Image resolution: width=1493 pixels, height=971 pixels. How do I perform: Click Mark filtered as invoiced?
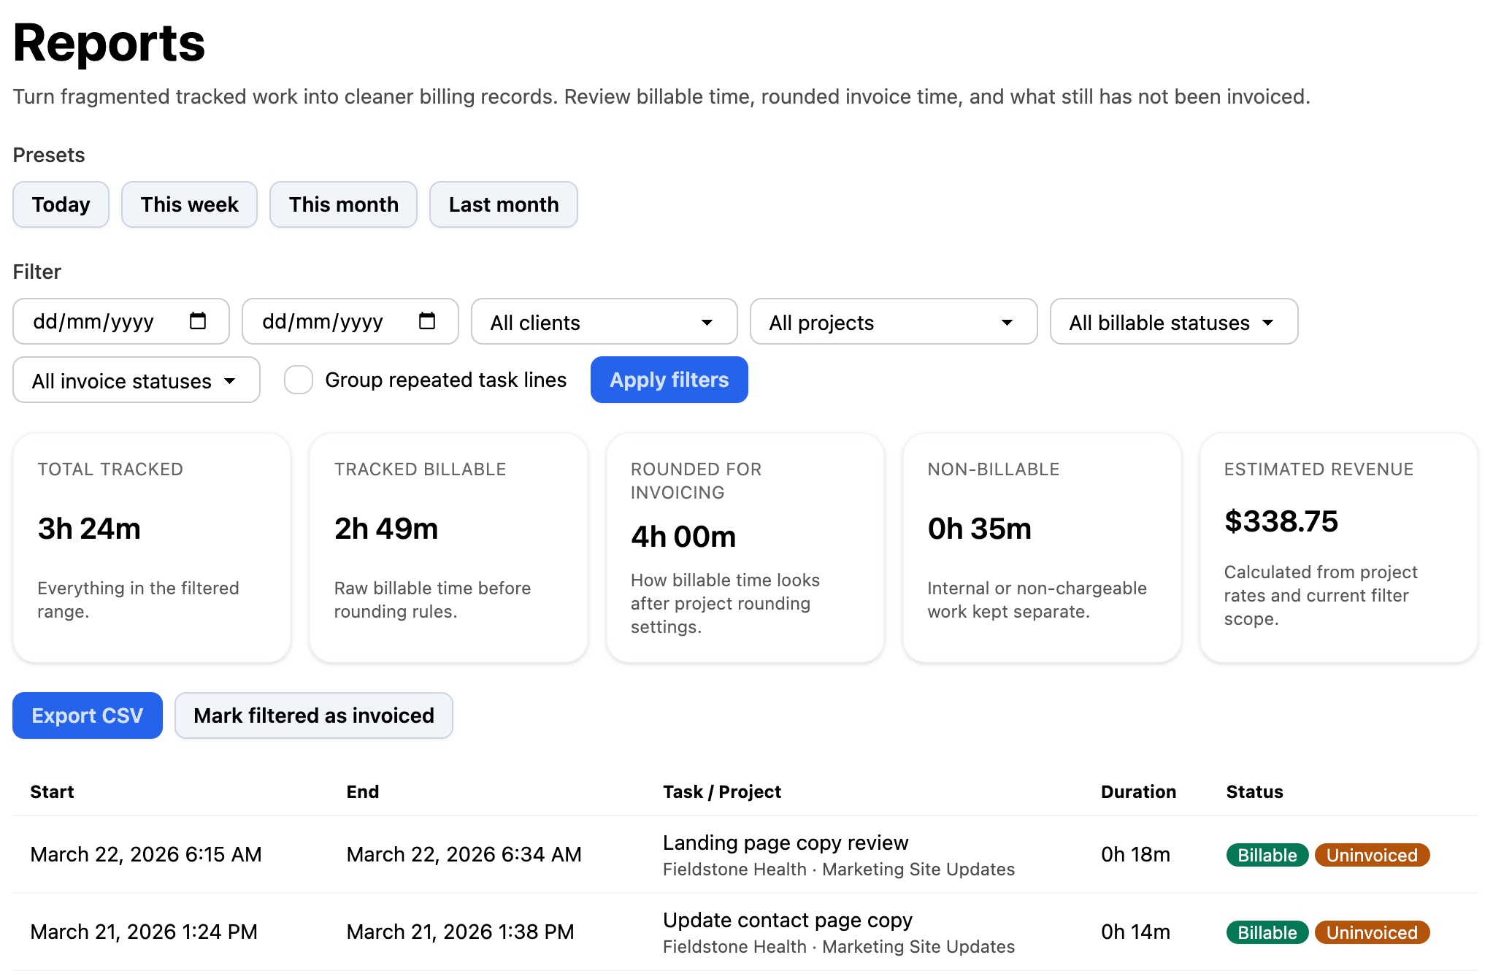[313, 715]
